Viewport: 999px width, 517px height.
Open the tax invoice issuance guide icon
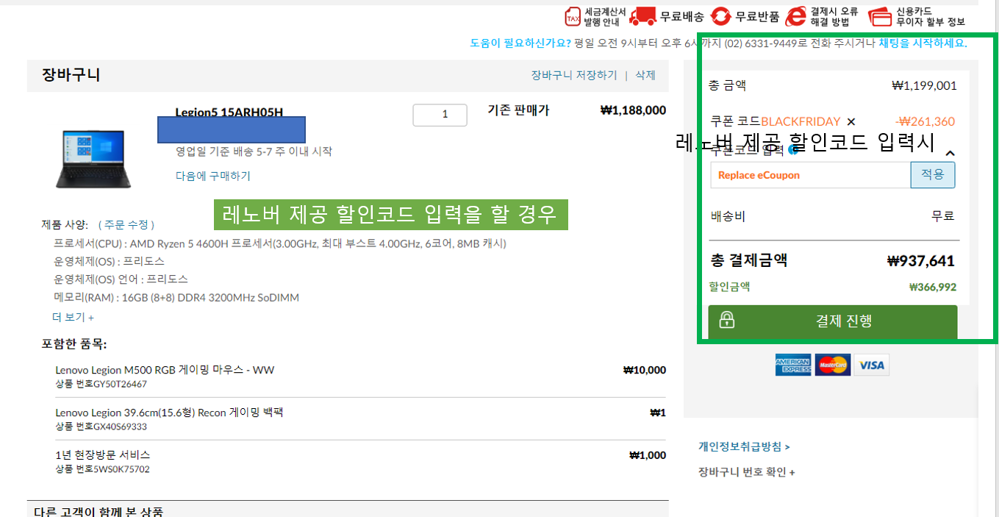[573, 17]
